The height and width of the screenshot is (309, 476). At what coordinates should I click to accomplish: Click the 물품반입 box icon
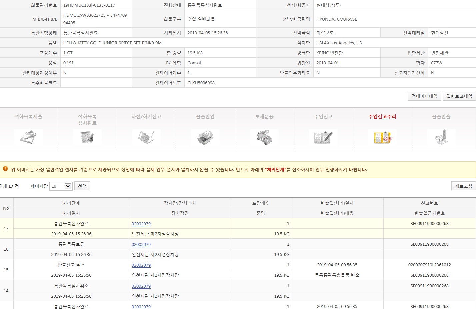205,137
